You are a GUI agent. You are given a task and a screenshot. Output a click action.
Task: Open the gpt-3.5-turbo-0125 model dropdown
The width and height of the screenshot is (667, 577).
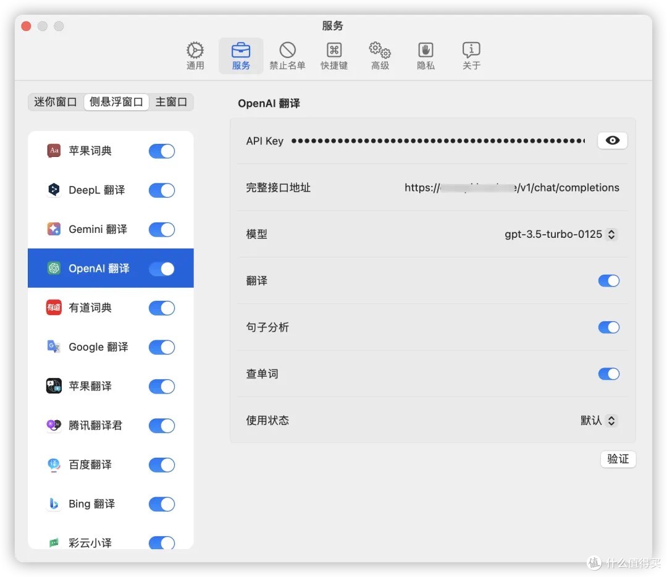click(561, 235)
